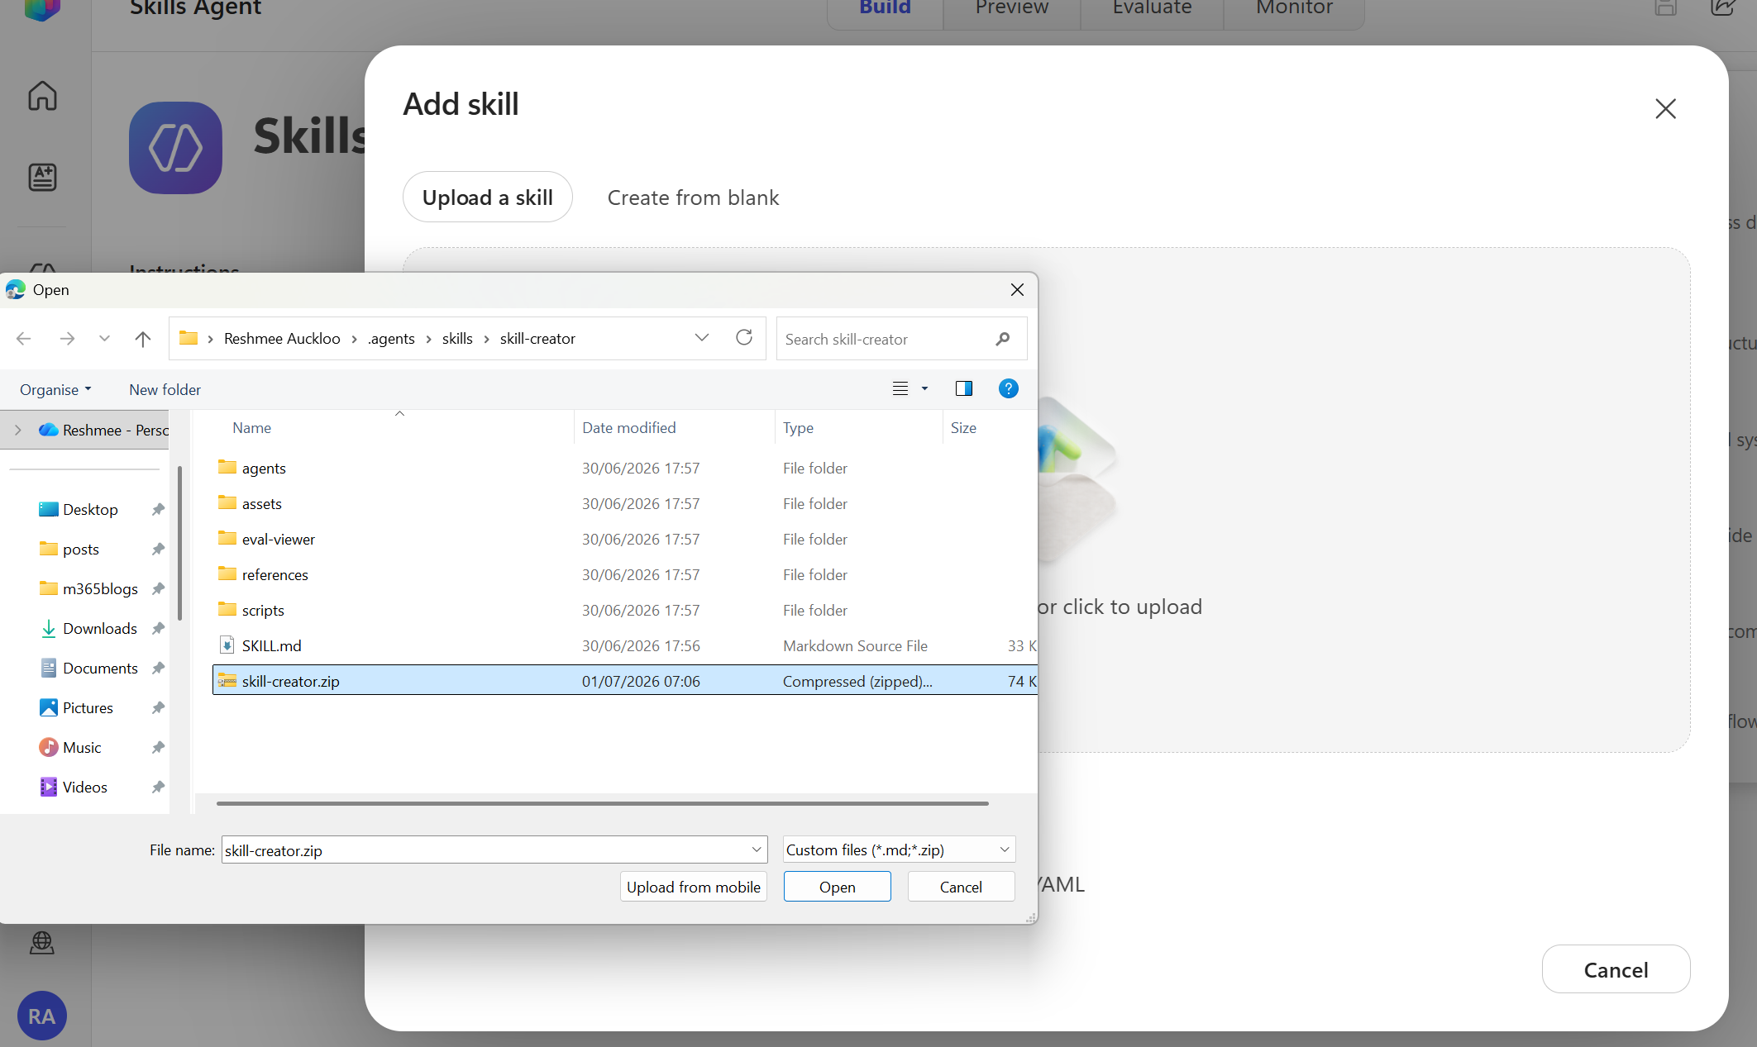Screen dimensions: 1757x1047
Task: Open m365blogs in quick access
Action: click(x=100, y=588)
